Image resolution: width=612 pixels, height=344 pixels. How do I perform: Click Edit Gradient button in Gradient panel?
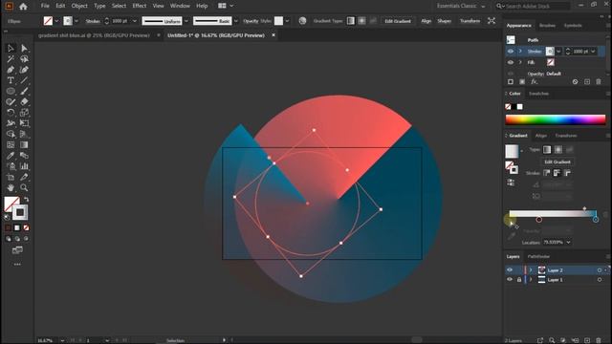pos(557,161)
